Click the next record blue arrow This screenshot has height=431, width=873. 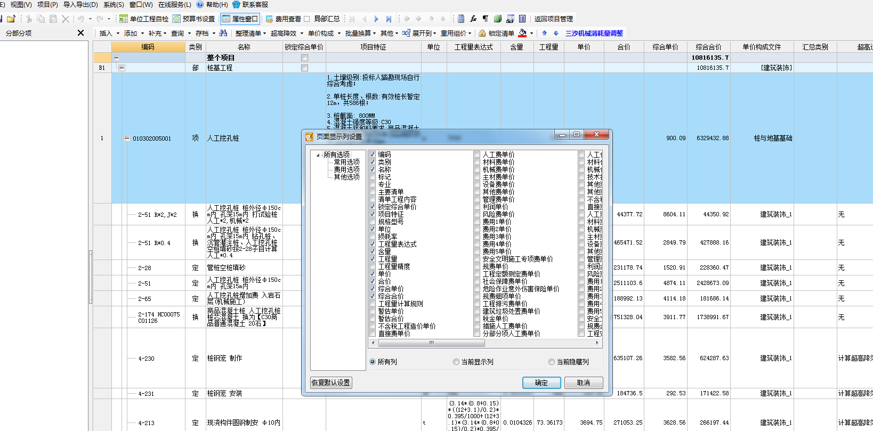(x=376, y=19)
